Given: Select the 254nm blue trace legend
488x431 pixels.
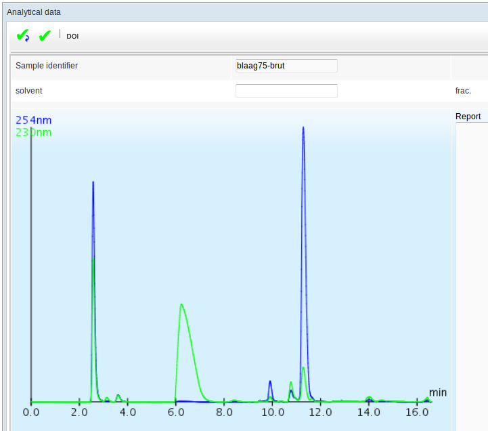Looking at the screenshot, I should (34, 121).
